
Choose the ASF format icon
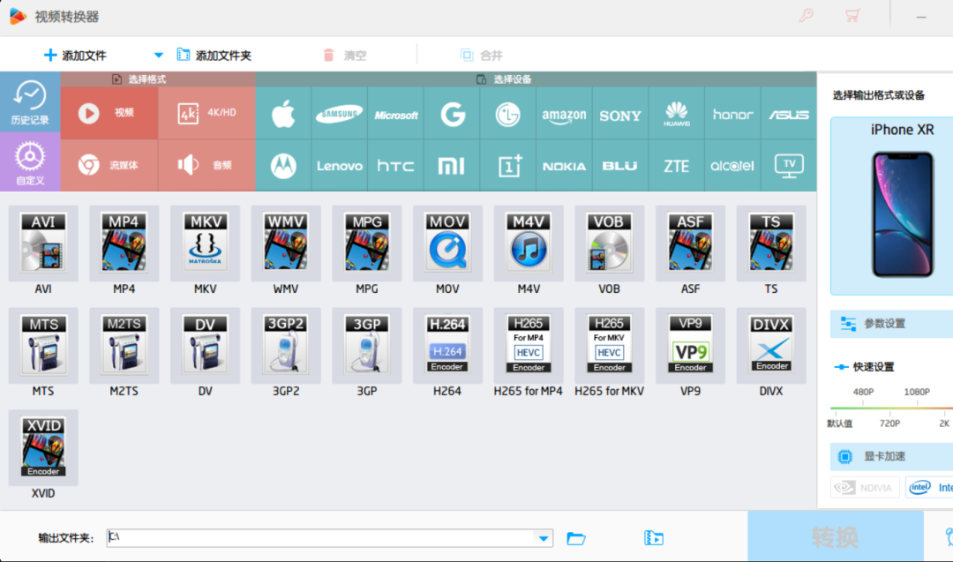pyautogui.click(x=690, y=243)
